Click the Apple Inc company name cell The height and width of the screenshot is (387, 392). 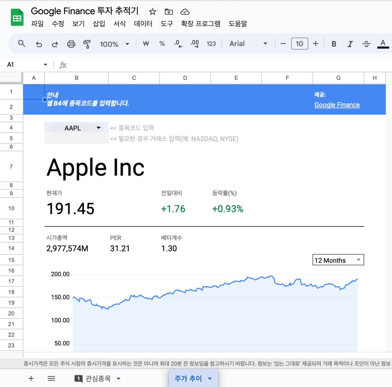coord(96,167)
